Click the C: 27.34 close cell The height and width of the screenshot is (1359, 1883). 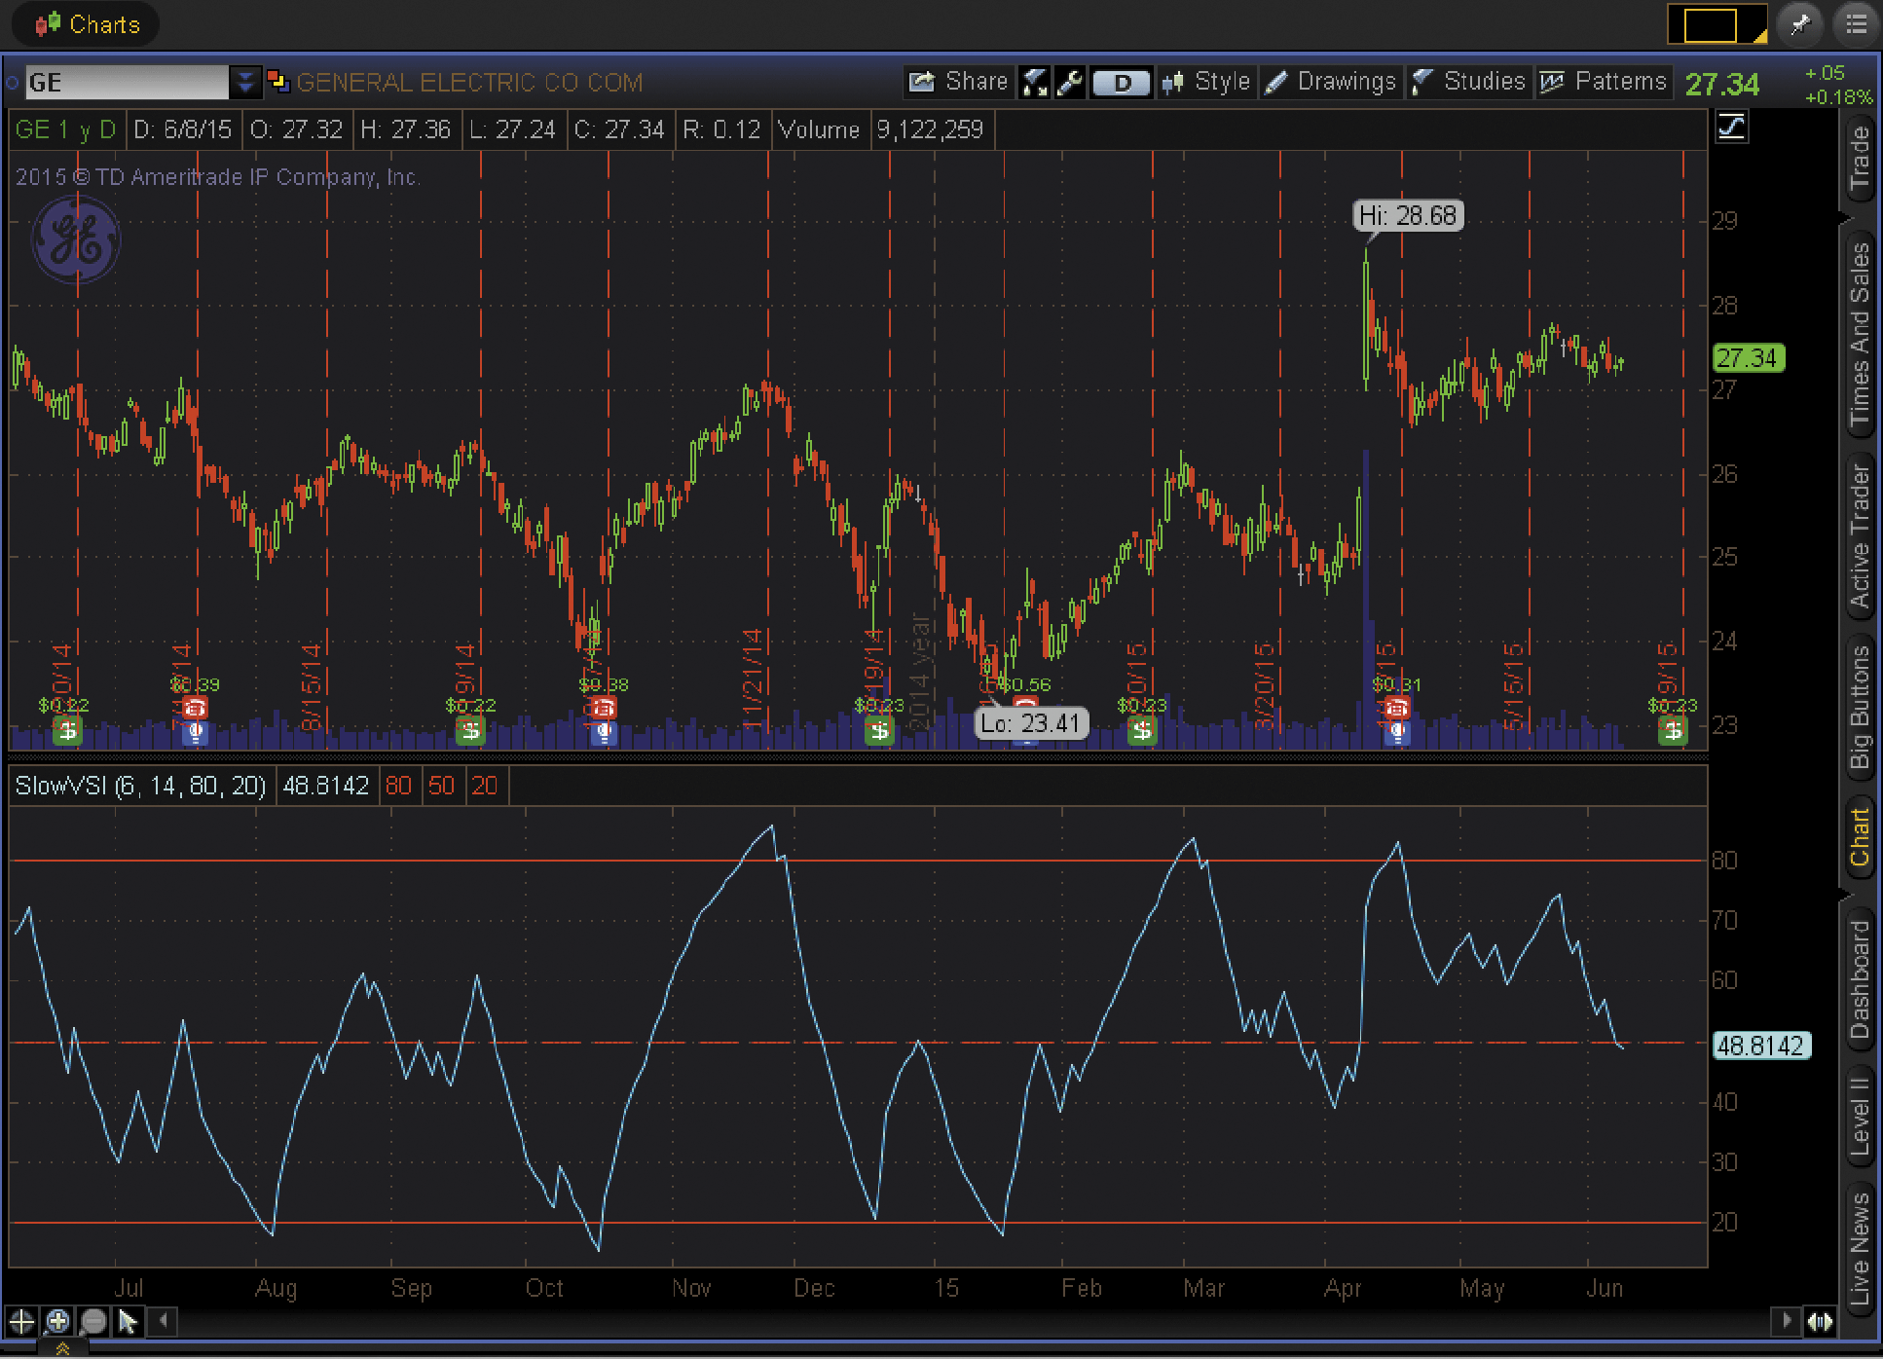pos(619,129)
